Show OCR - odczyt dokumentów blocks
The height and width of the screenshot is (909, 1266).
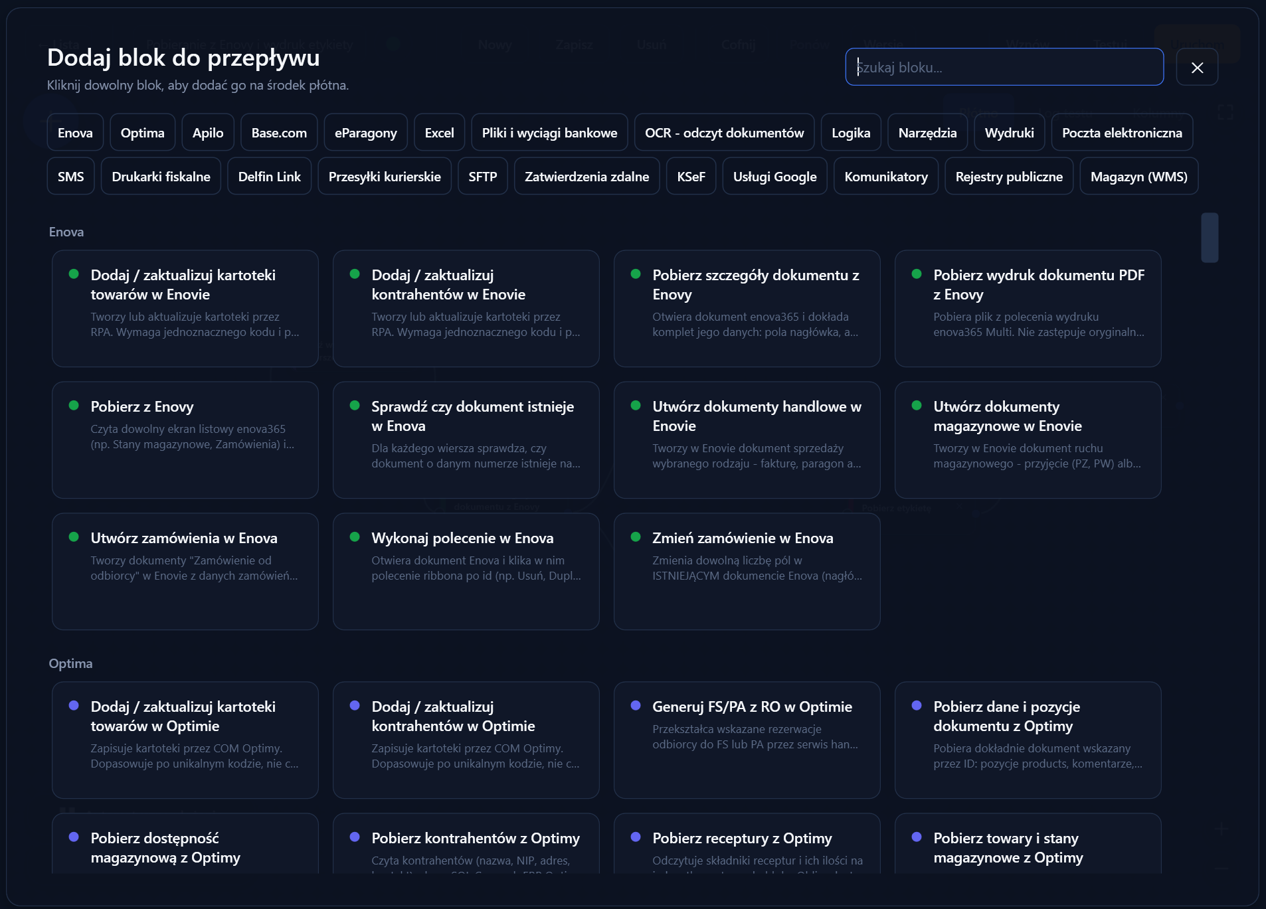click(724, 133)
